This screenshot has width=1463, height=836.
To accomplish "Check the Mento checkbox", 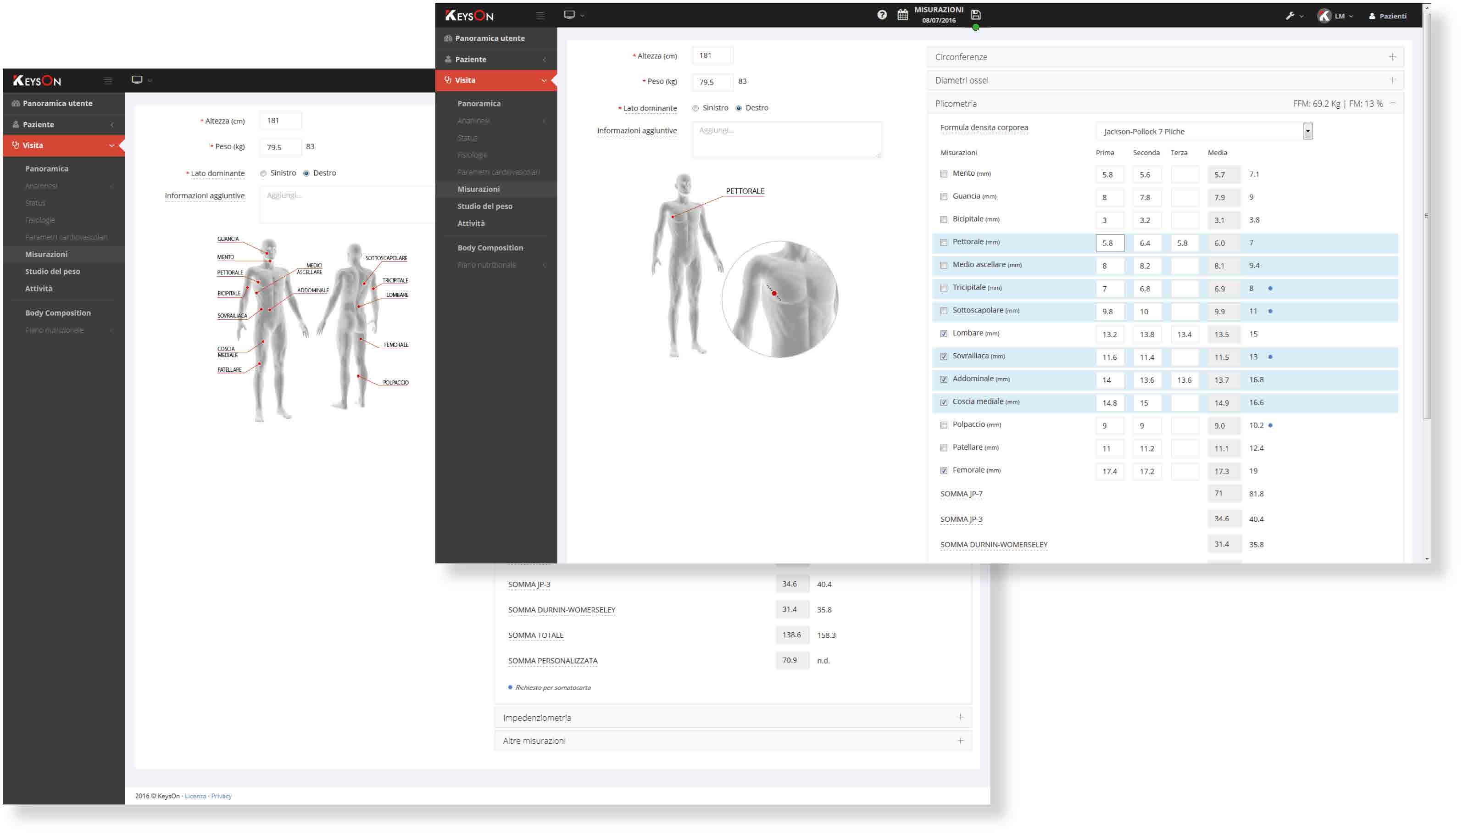I will pos(943,174).
